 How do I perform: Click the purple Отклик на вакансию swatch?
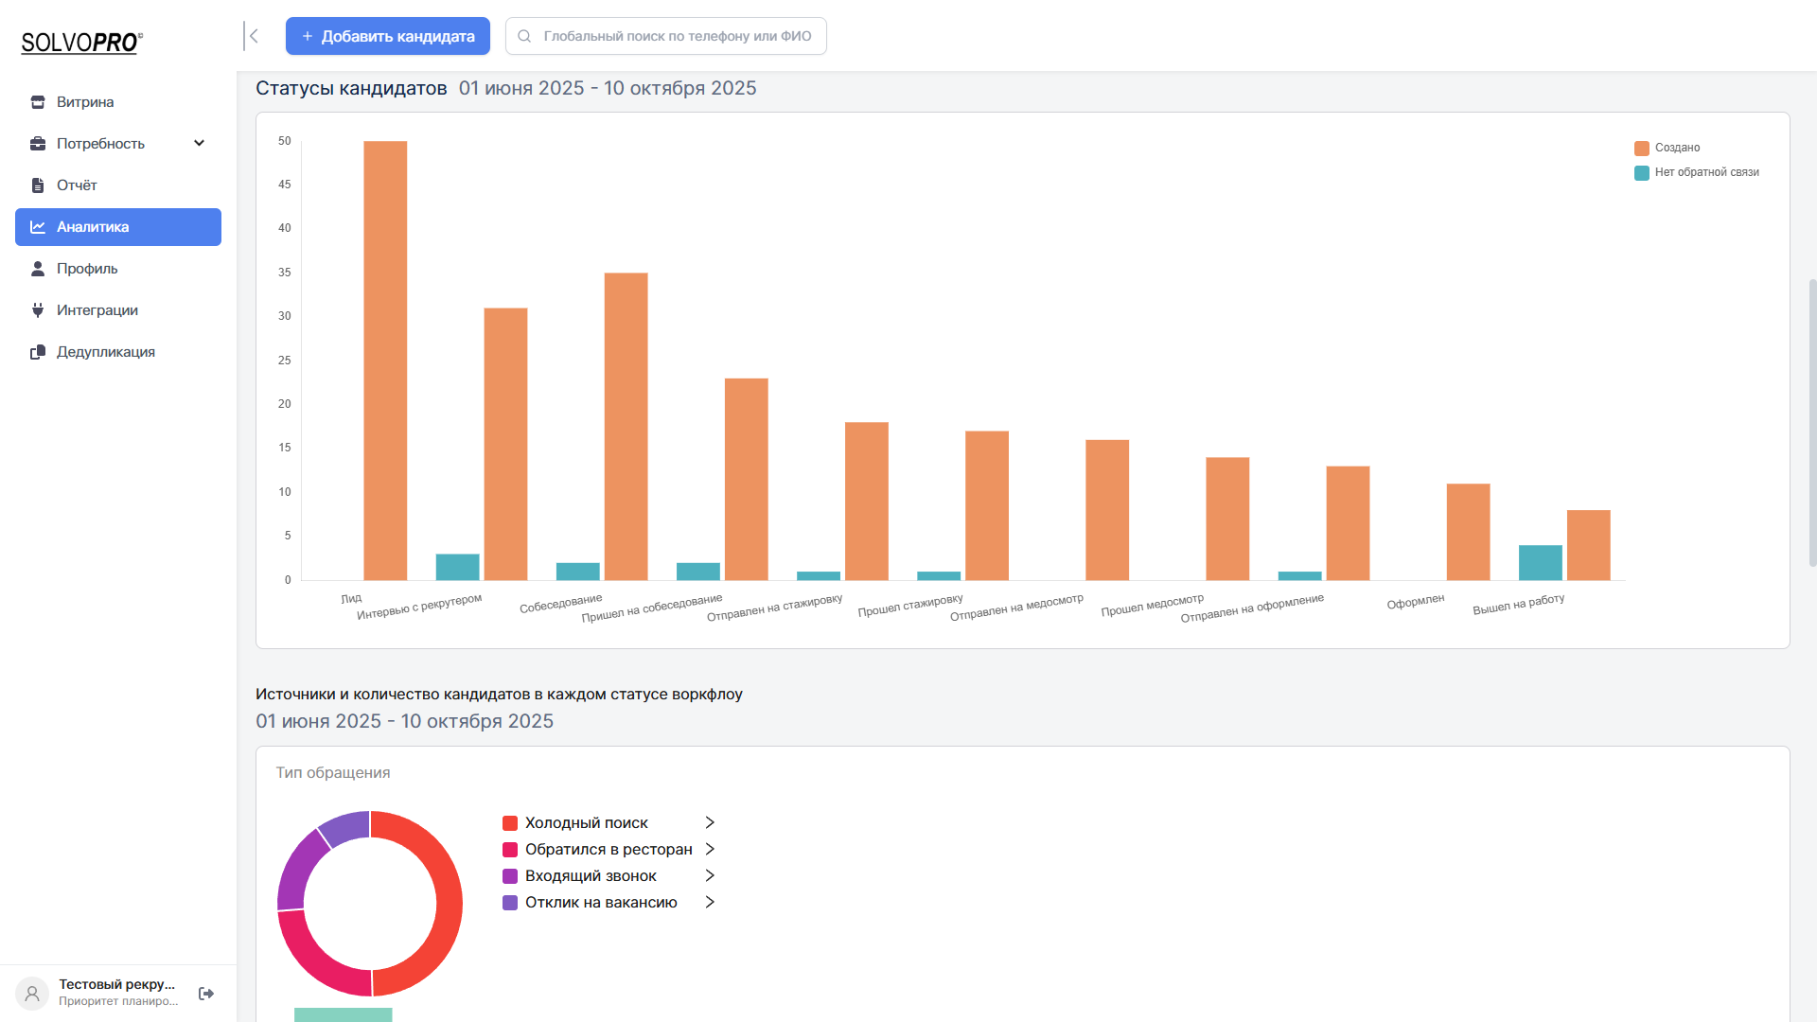[510, 903]
